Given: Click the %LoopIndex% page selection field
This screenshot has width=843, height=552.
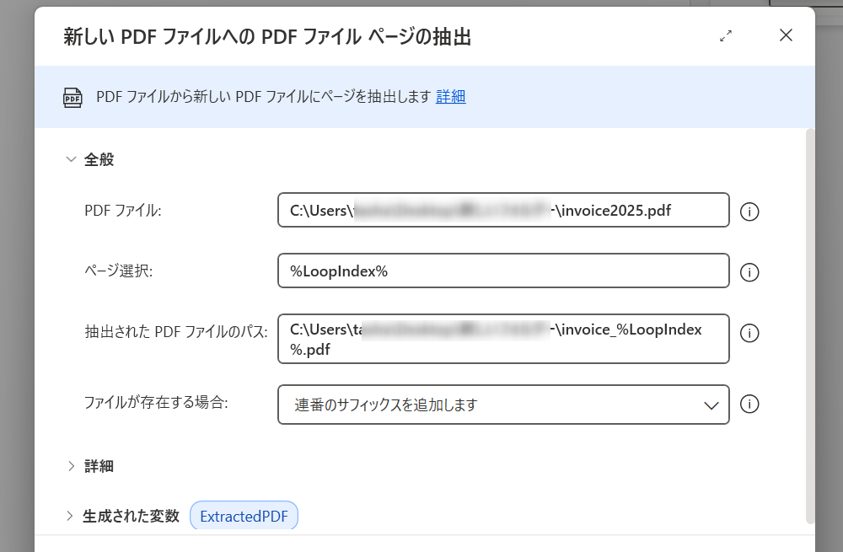Looking at the screenshot, I should [x=503, y=271].
